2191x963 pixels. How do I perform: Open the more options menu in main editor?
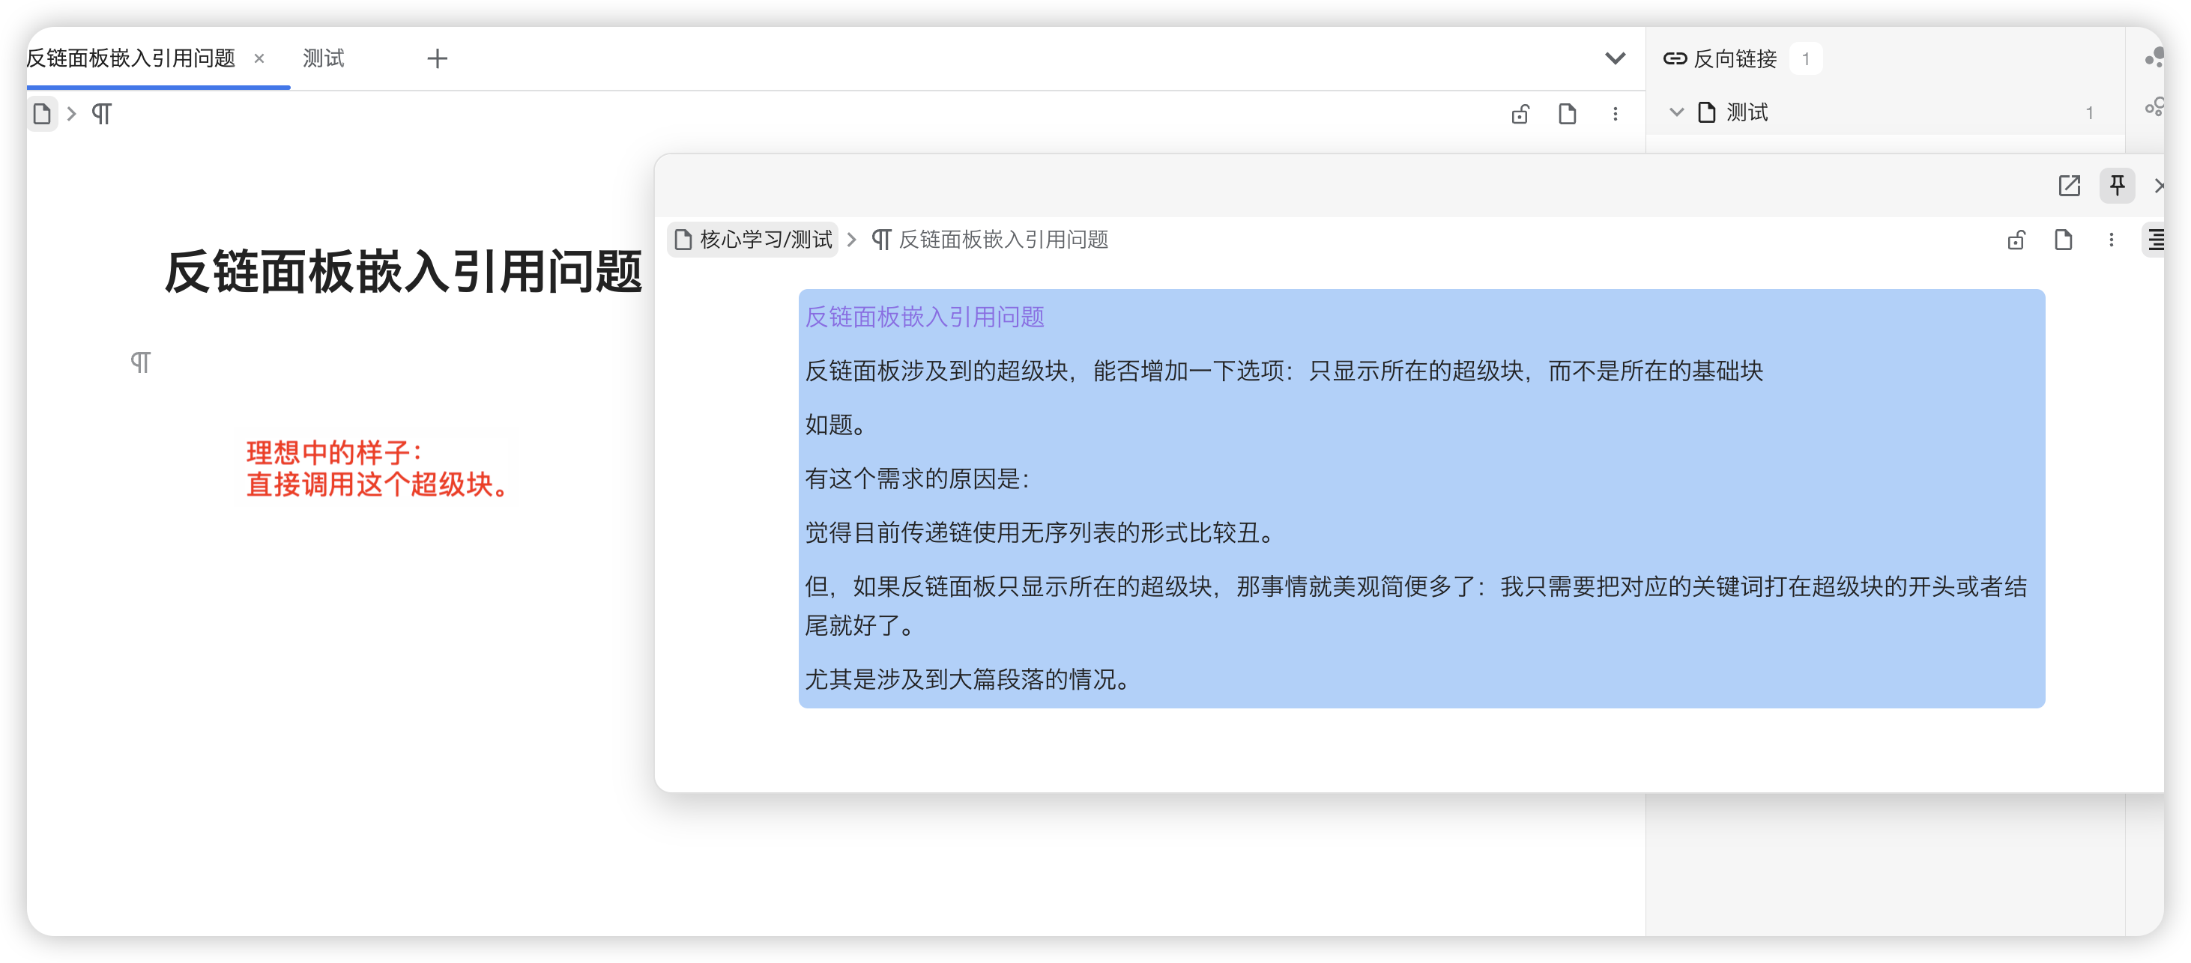click(x=1616, y=114)
